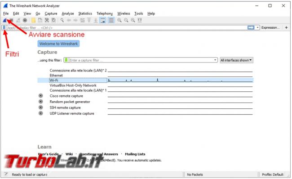The image size is (292, 179).
Task: Select the Wi-Fi interface row
Action: [x=145, y=81]
